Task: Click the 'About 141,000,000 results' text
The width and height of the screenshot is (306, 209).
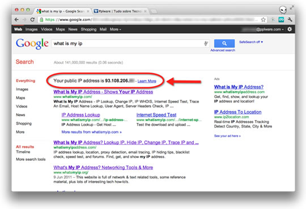Action: click(88, 62)
